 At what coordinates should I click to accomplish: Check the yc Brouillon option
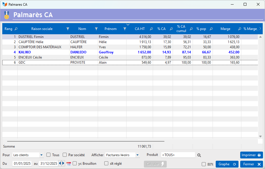75,164
